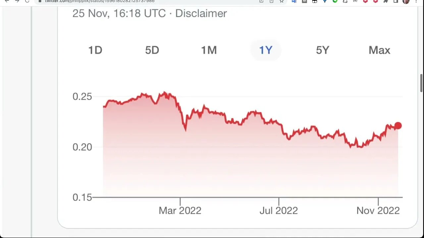Click the share page icon in address bar
The height and width of the screenshot is (238, 424).
coord(271,1)
